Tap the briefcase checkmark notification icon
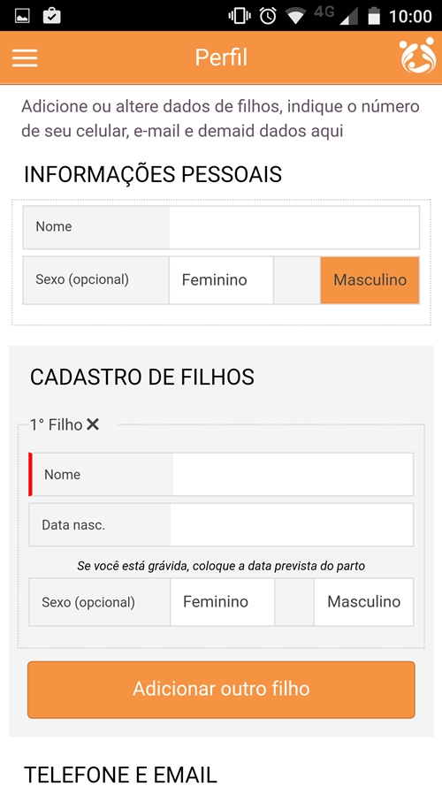Image resolution: width=442 pixels, height=786 pixels. [52, 16]
